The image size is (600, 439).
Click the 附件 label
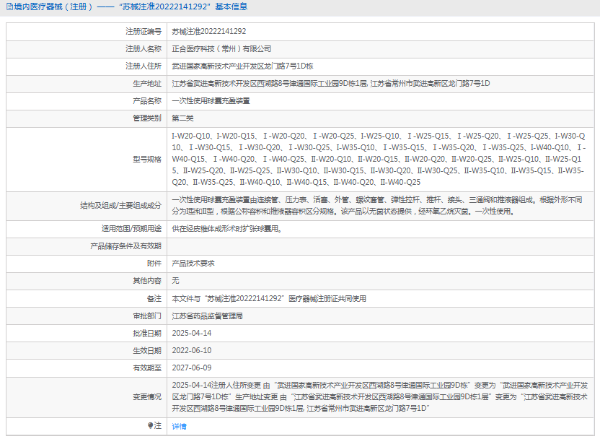[x=154, y=263]
